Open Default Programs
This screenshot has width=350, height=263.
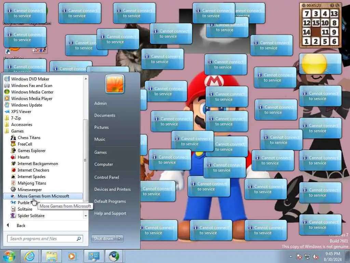[110, 201]
